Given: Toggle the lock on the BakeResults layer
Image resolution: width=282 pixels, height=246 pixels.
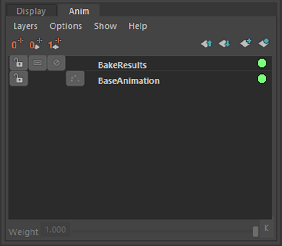Looking at the screenshot, I should (19, 63).
